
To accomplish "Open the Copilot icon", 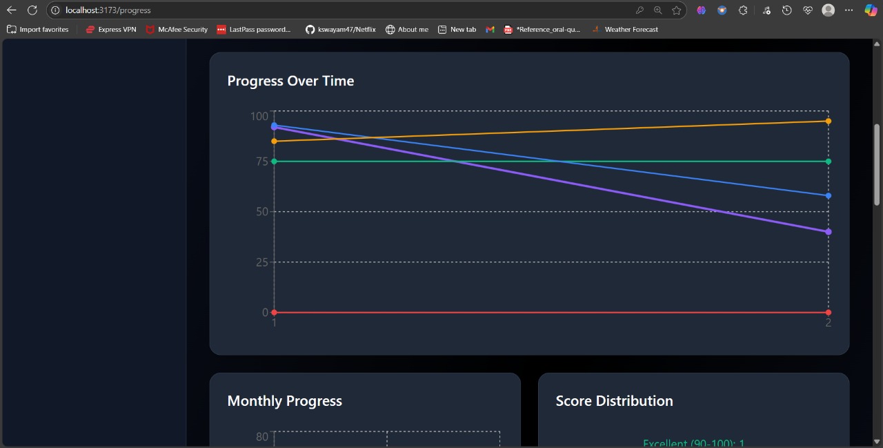I will pyautogui.click(x=871, y=10).
